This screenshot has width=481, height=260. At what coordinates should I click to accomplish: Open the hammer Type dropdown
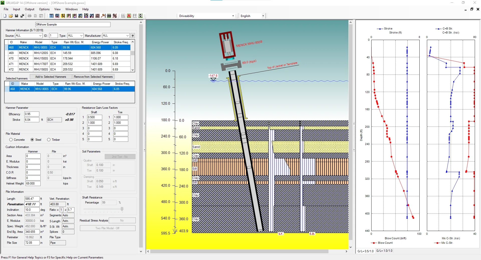click(x=81, y=36)
